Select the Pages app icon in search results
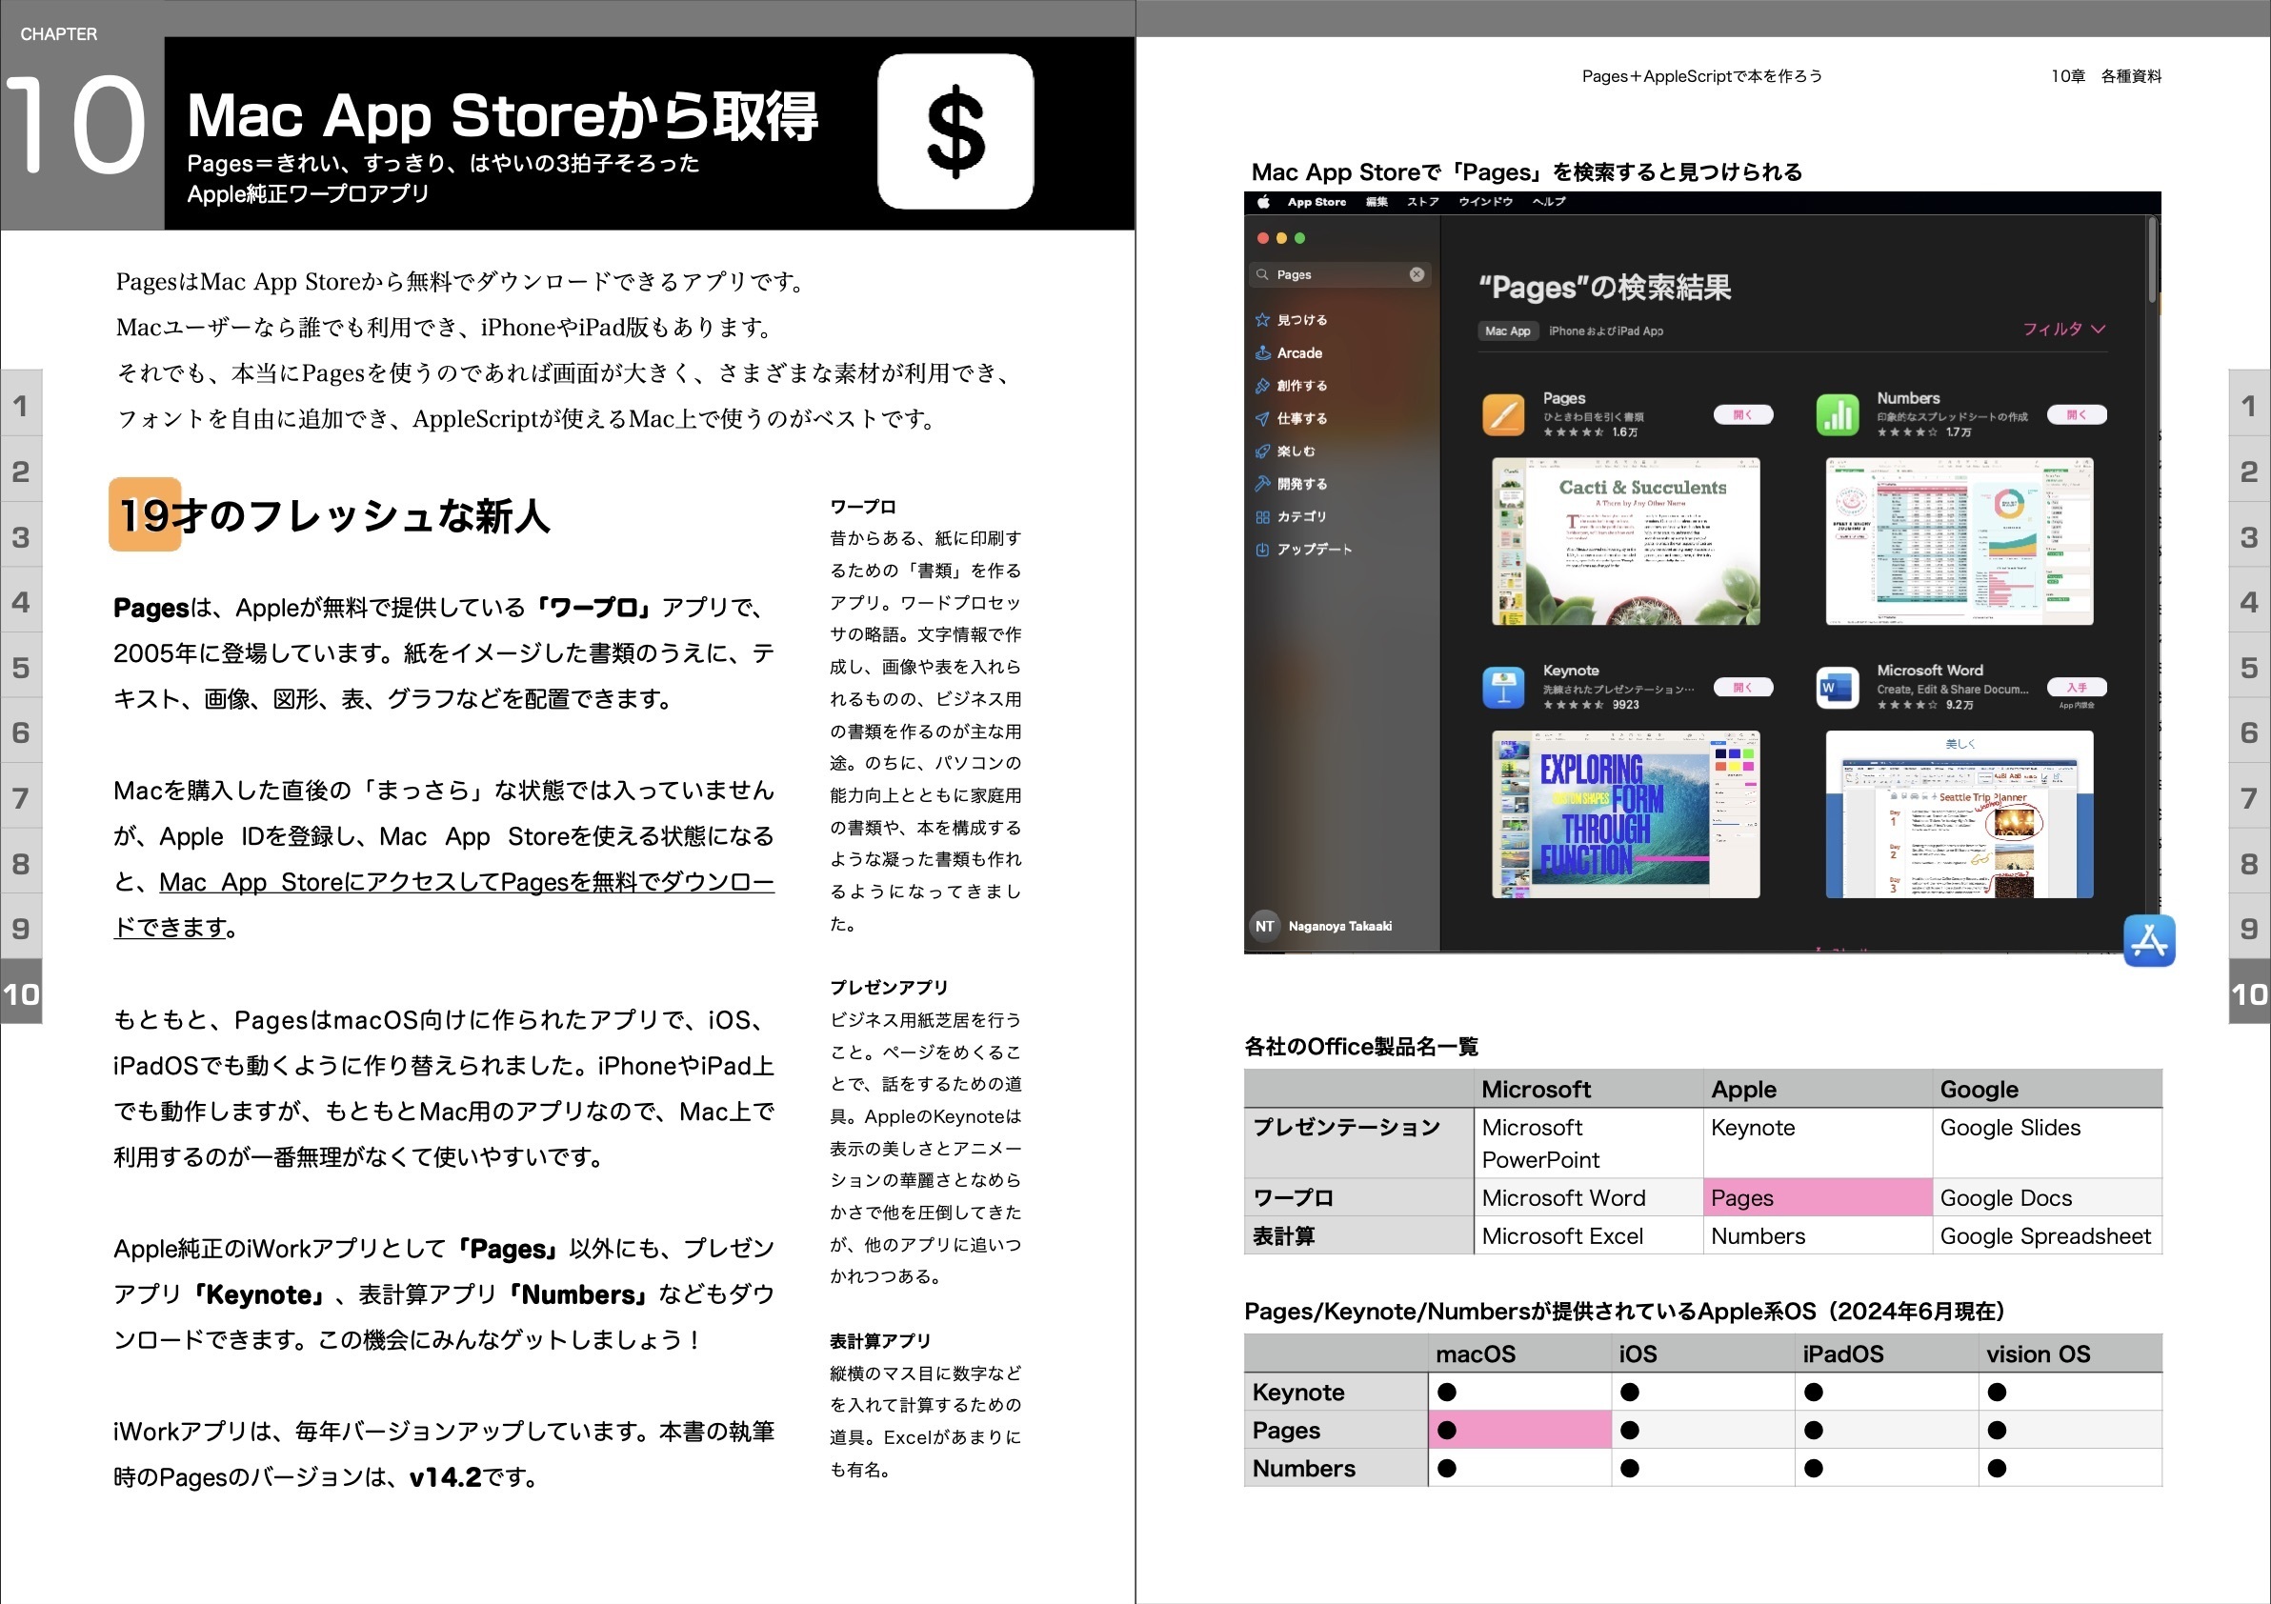 point(1502,414)
